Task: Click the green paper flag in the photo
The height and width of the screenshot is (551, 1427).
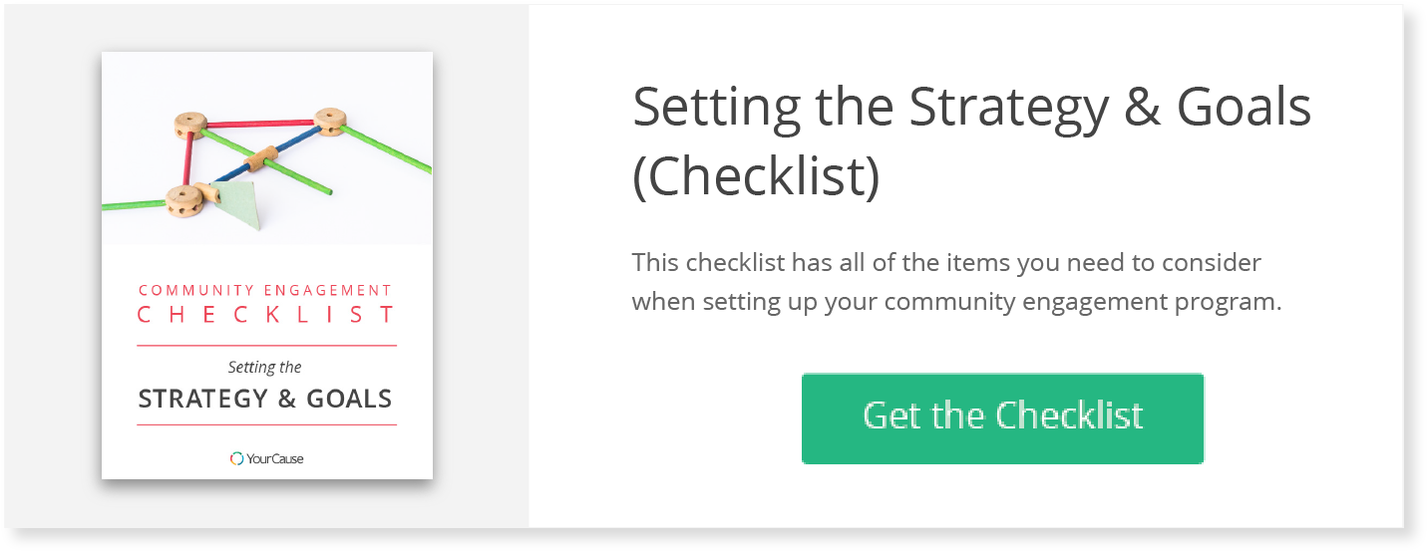Action: [239, 203]
